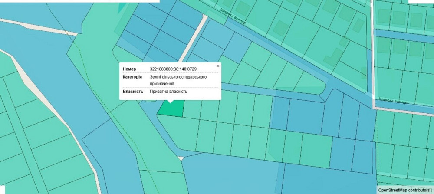The width and height of the screenshot is (434, 194).
Task: Click the 'Номер' field label
Action: [129, 69]
